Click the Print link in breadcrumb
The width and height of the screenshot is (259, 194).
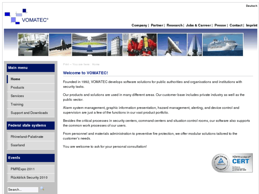point(66,64)
